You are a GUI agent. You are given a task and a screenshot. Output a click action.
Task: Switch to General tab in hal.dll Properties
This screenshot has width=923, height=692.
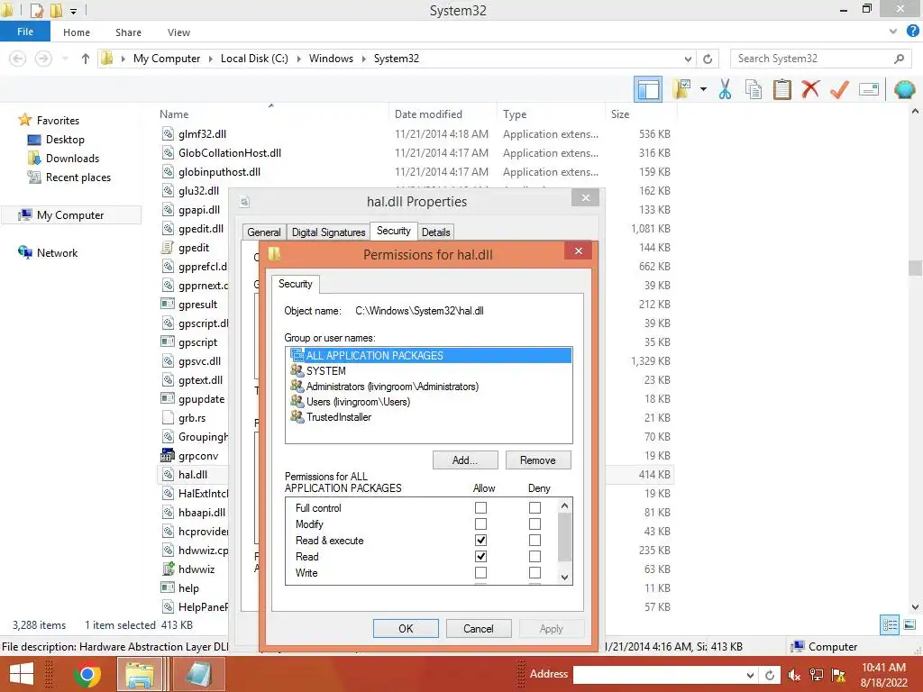click(264, 232)
